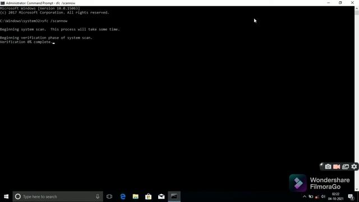This screenshot has width=359, height=202.
Task: Select the Command Prompt taskbar button
Action: [x=174, y=196]
